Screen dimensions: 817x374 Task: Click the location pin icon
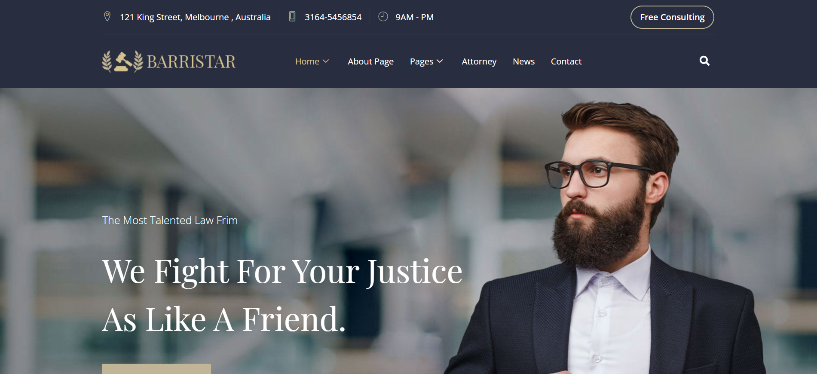pos(107,17)
